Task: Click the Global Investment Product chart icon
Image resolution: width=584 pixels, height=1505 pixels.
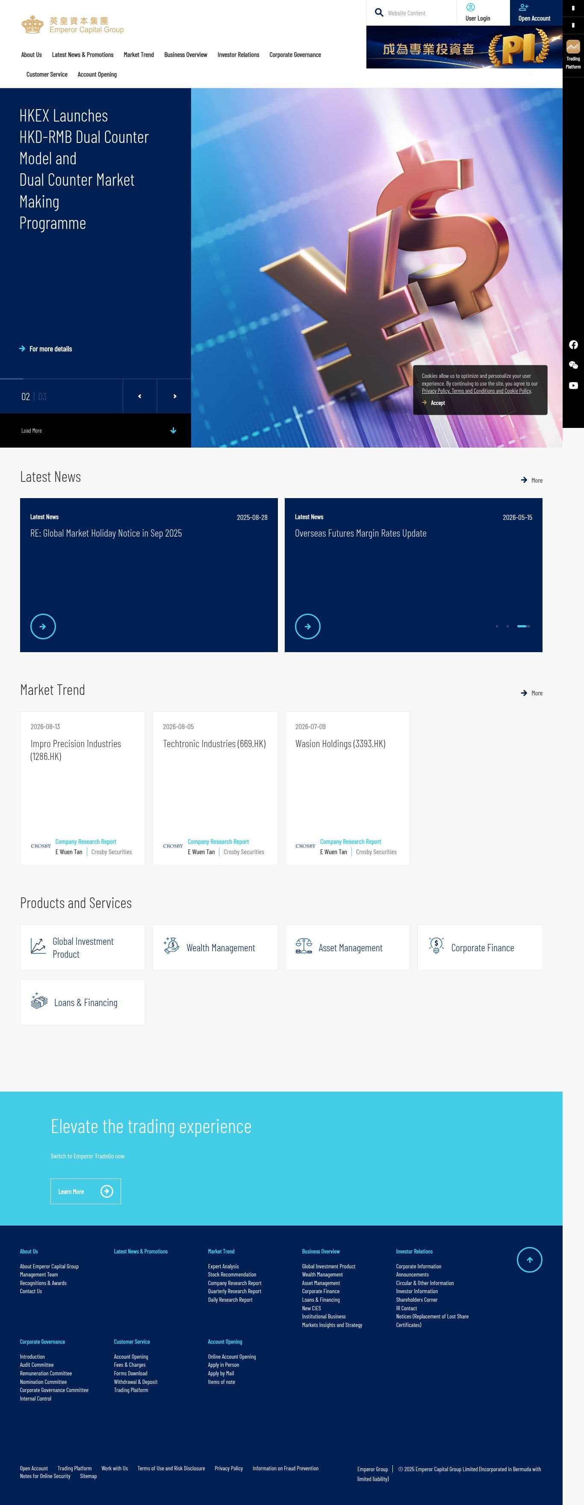Action: 38,947
